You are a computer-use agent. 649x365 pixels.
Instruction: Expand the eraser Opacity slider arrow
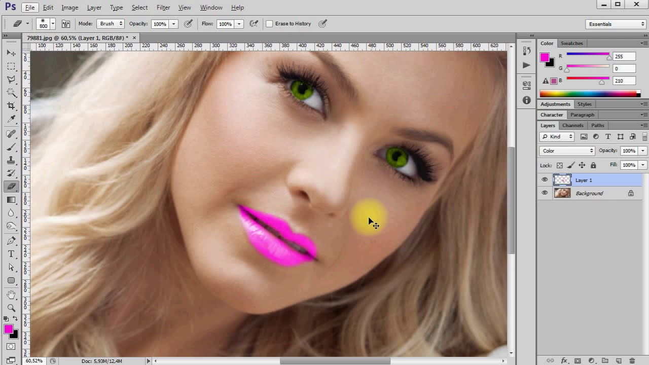[173, 24]
